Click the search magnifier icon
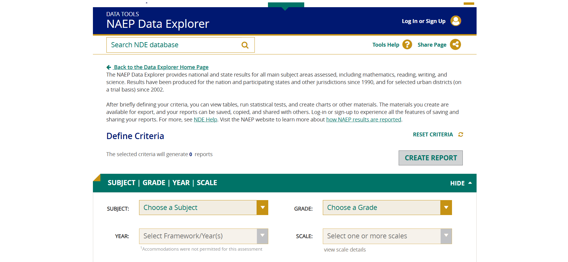Screen dimensions: 568x262 [245, 45]
